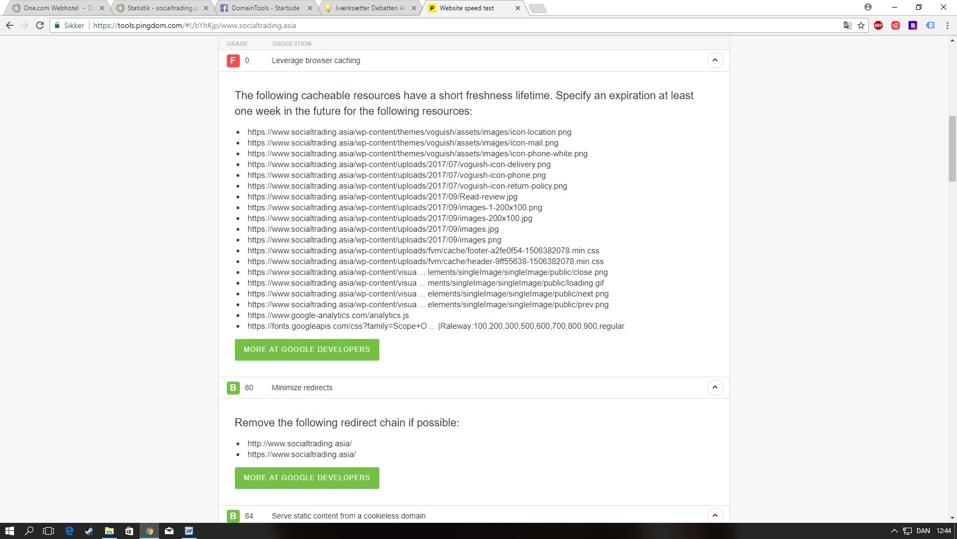
Task: Collapse the Serve static content section
Action: 715,516
